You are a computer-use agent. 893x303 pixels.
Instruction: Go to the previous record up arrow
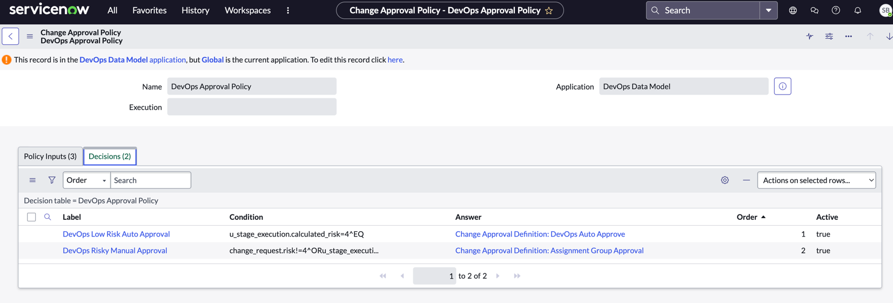[x=870, y=36]
